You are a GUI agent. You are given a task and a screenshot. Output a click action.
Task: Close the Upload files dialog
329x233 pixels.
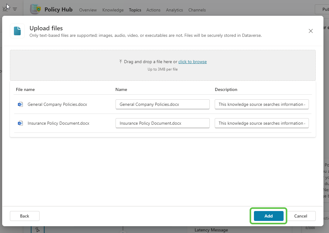point(310,31)
